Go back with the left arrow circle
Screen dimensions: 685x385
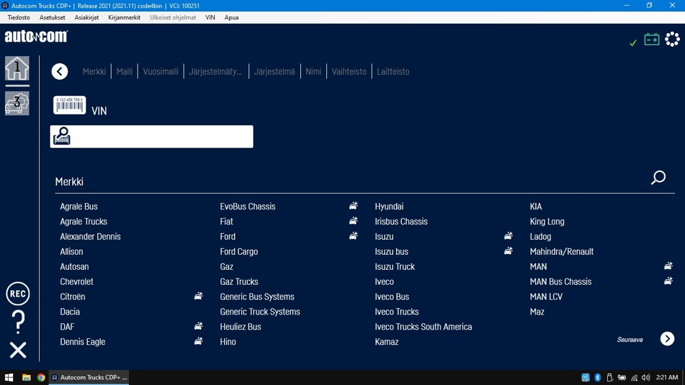tap(60, 71)
